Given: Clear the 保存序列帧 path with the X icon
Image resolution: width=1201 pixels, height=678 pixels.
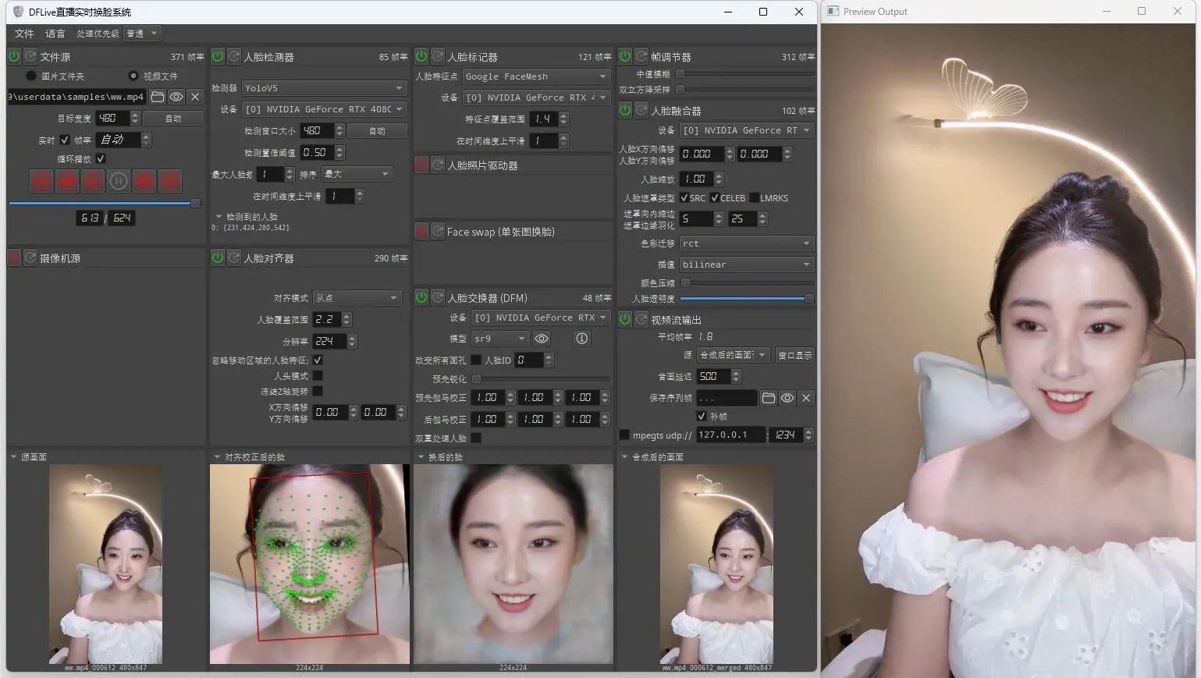Looking at the screenshot, I should point(806,398).
